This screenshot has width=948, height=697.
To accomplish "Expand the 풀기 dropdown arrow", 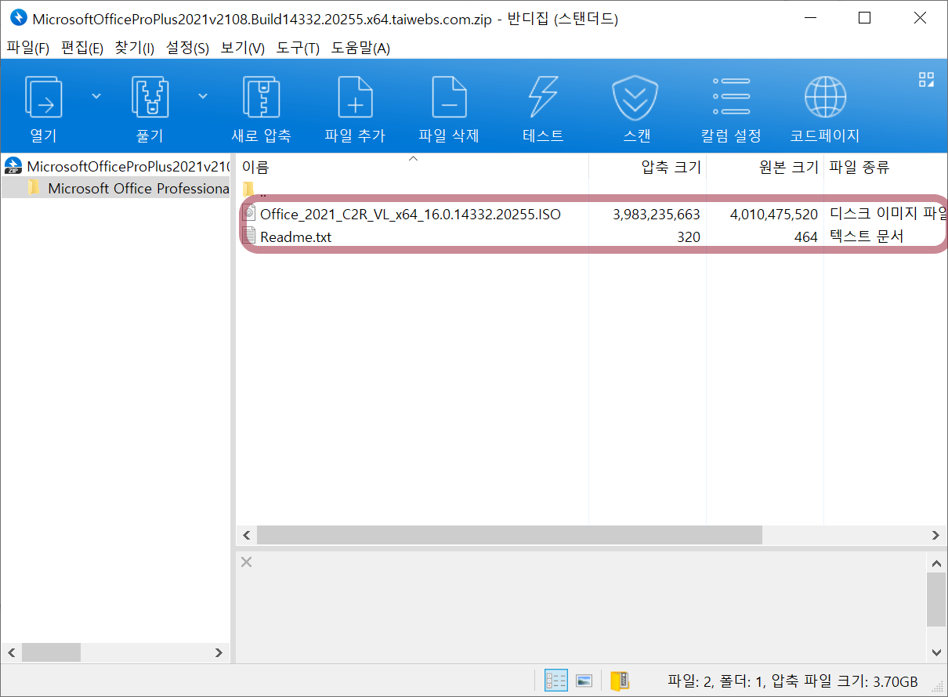I will pyautogui.click(x=203, y=96).
